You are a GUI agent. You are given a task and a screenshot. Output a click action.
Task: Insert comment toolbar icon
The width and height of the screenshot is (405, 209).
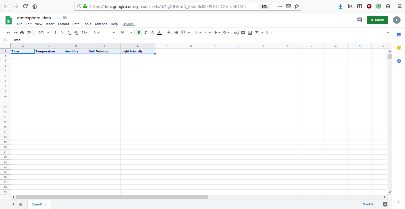243,33
